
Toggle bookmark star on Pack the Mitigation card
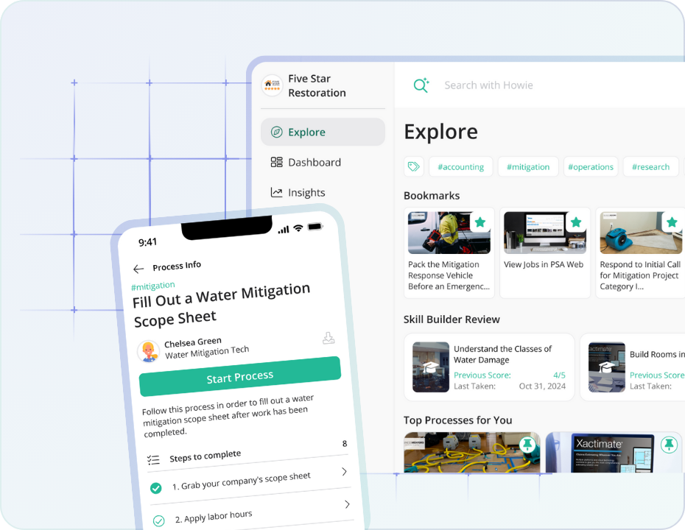coord(479,222)
